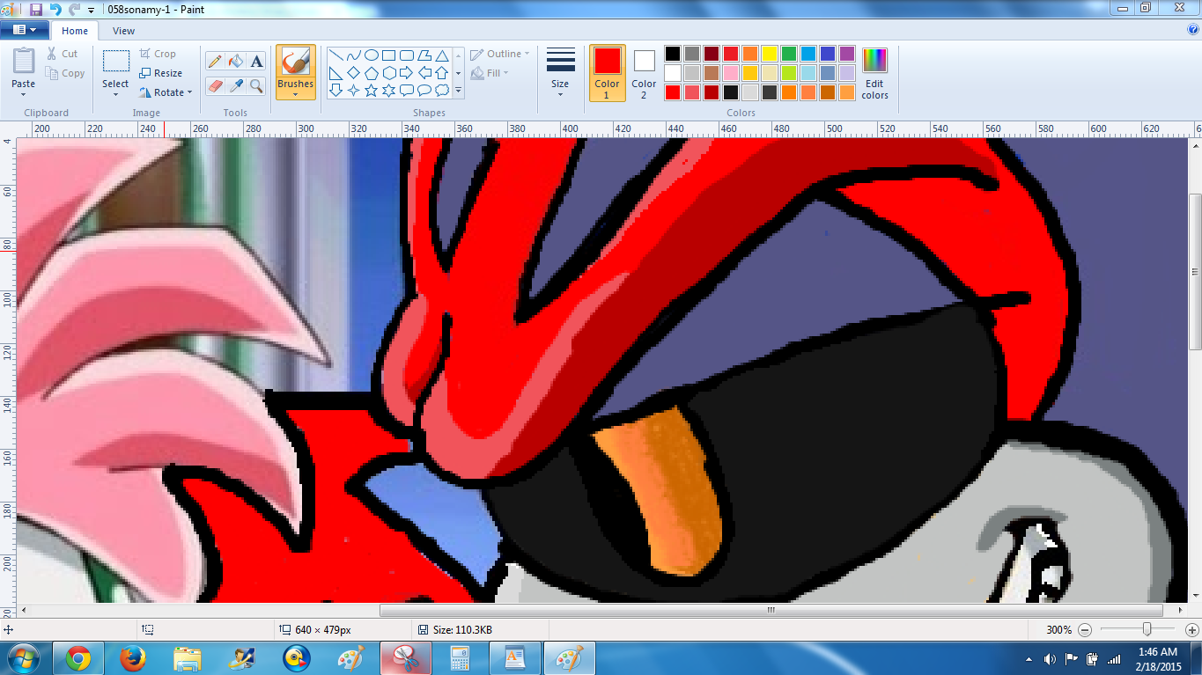Choose the Rectangle shape
The height and width of the screenshot is (675, 1202).
pyautogui.click(x=388, y=55)
